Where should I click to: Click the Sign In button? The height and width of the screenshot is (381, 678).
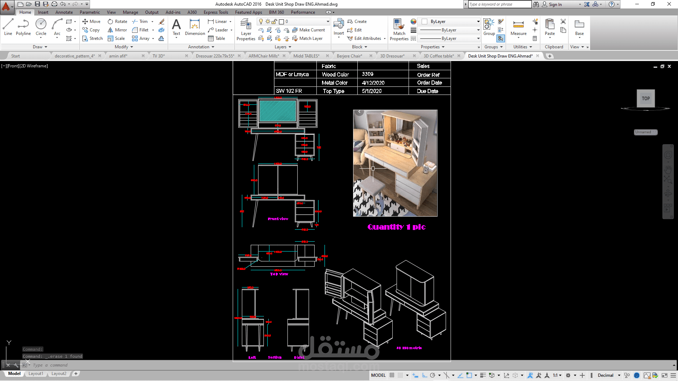click(x=555, y=5)
